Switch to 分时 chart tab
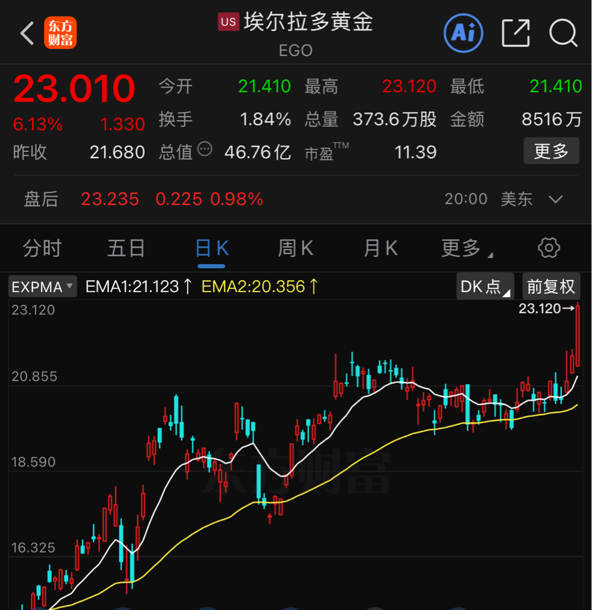Screen dimensions: 592x610 (x=42, y=248)
